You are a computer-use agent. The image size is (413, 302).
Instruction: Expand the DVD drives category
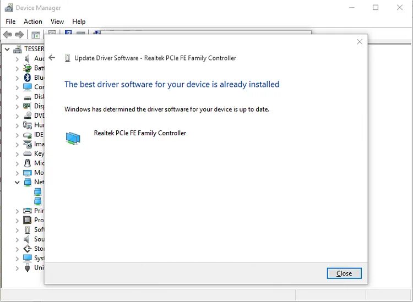(17, 116)
